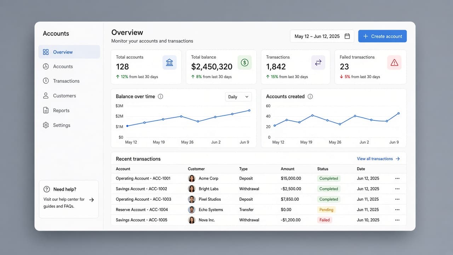
Task: Click Reserve Account · ACC-1004 cell
Action: pyautogui.click(x=142, y=210)
